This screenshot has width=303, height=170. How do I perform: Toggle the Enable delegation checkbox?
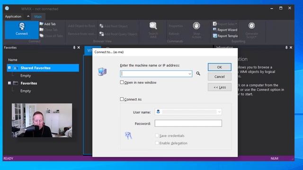tap(157, 143)
